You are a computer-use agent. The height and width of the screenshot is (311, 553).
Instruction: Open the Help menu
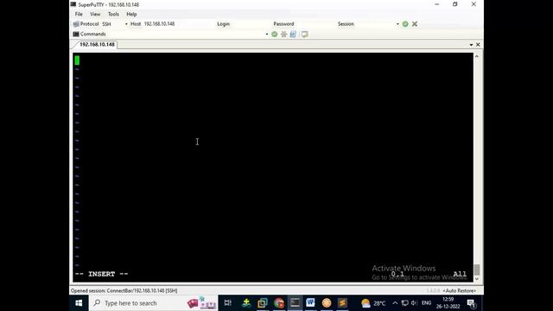click(x=131, y=14)
